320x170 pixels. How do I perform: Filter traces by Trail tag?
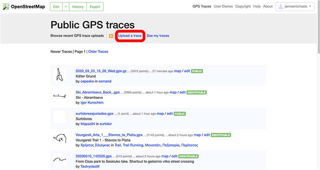click(x=118, y=145)
